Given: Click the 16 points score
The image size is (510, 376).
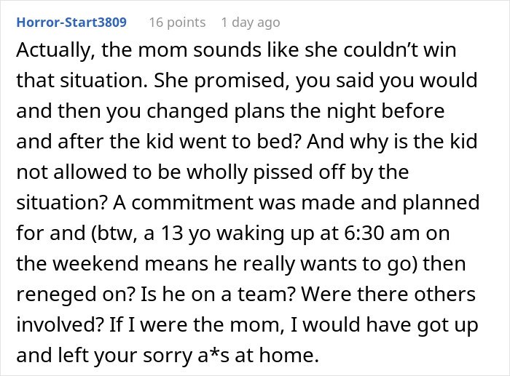Looking at the screenshot, I should pos(177,23).
